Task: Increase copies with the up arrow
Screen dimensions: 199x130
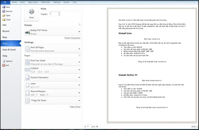Action: click(59, 13)
